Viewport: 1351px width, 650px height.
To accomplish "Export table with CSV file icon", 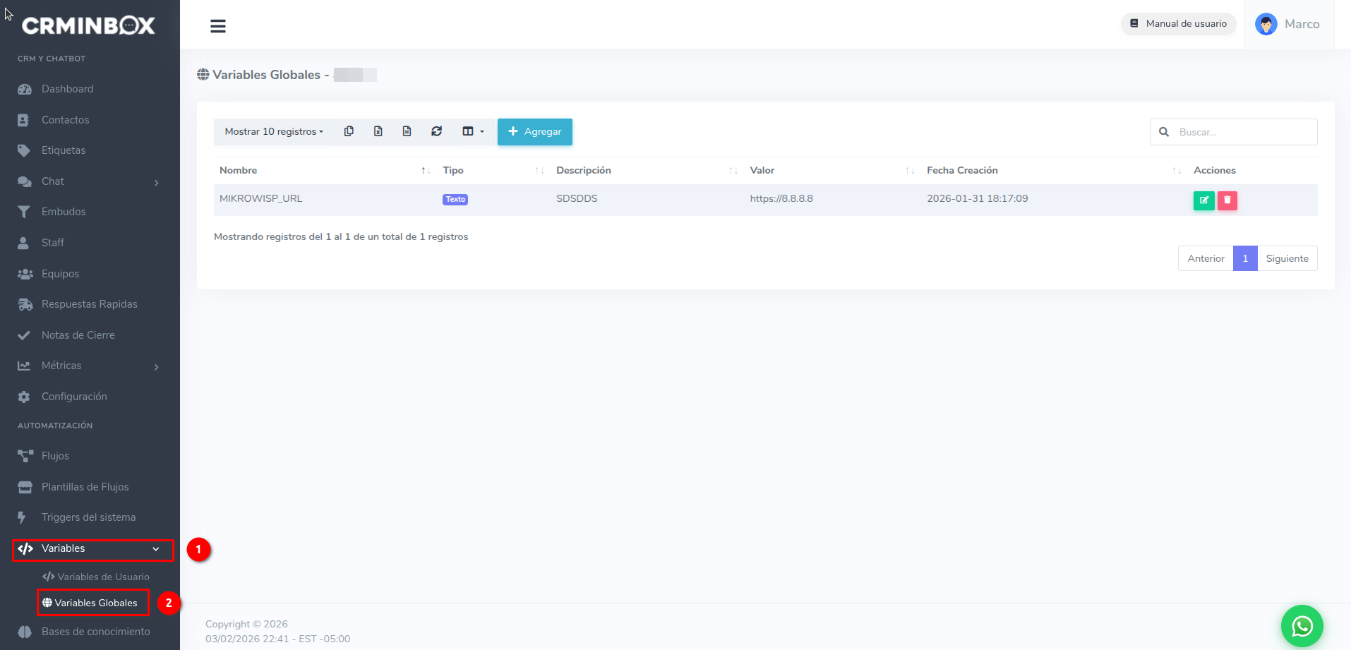I will pyautogui.click(x=407, y=131).
